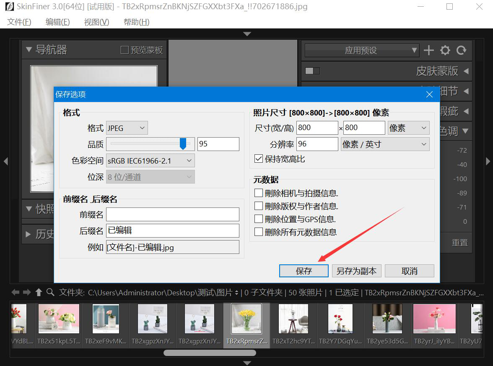Click the folder search magnifier icon
This screenshot has height=366, width=493.
tap(50, 292)
